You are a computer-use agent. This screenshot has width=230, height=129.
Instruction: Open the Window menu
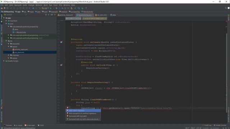pos(66,5)
